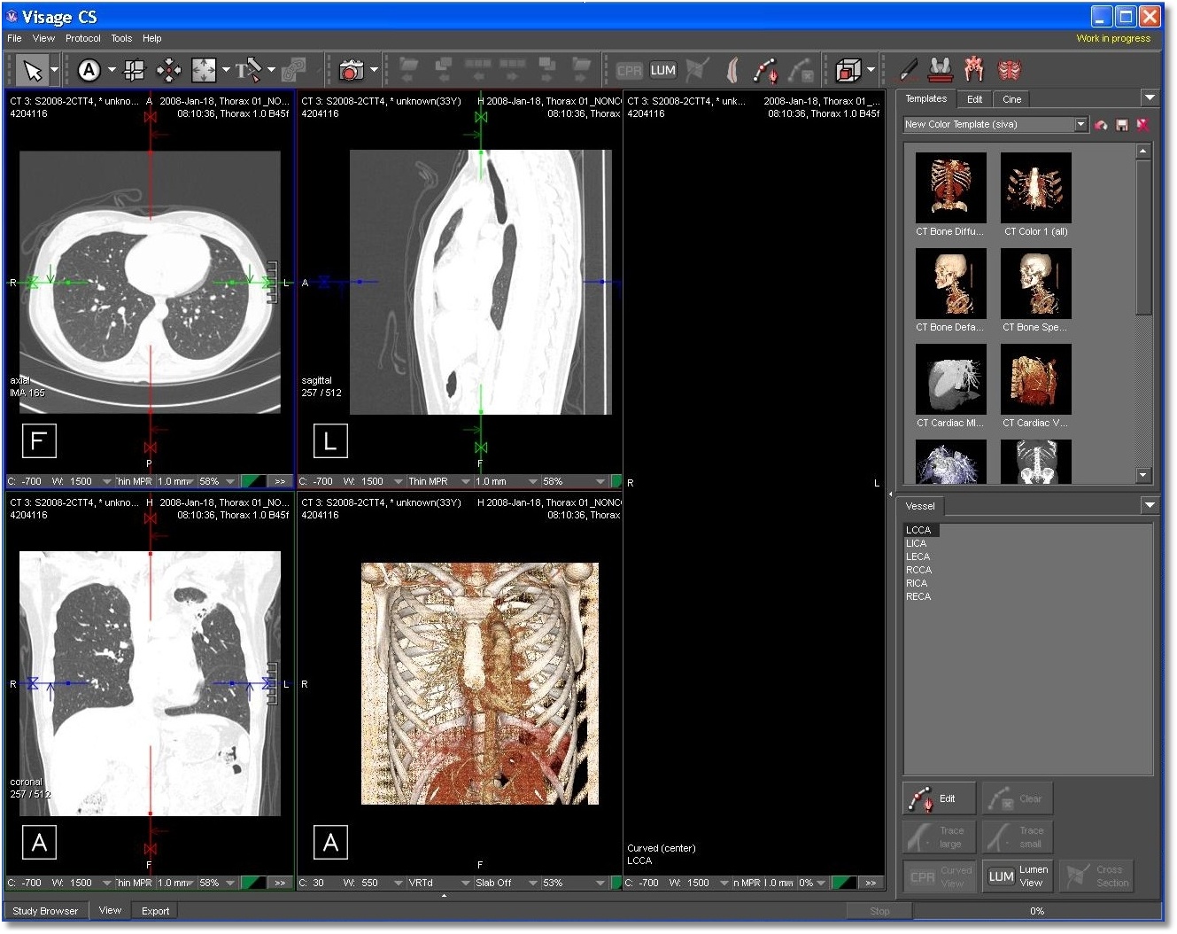Viewport: 1177px width, 934px height.
Task: Open the VRTd render mode dropdown
Action: pyautogui.click(x=465, y=883)
